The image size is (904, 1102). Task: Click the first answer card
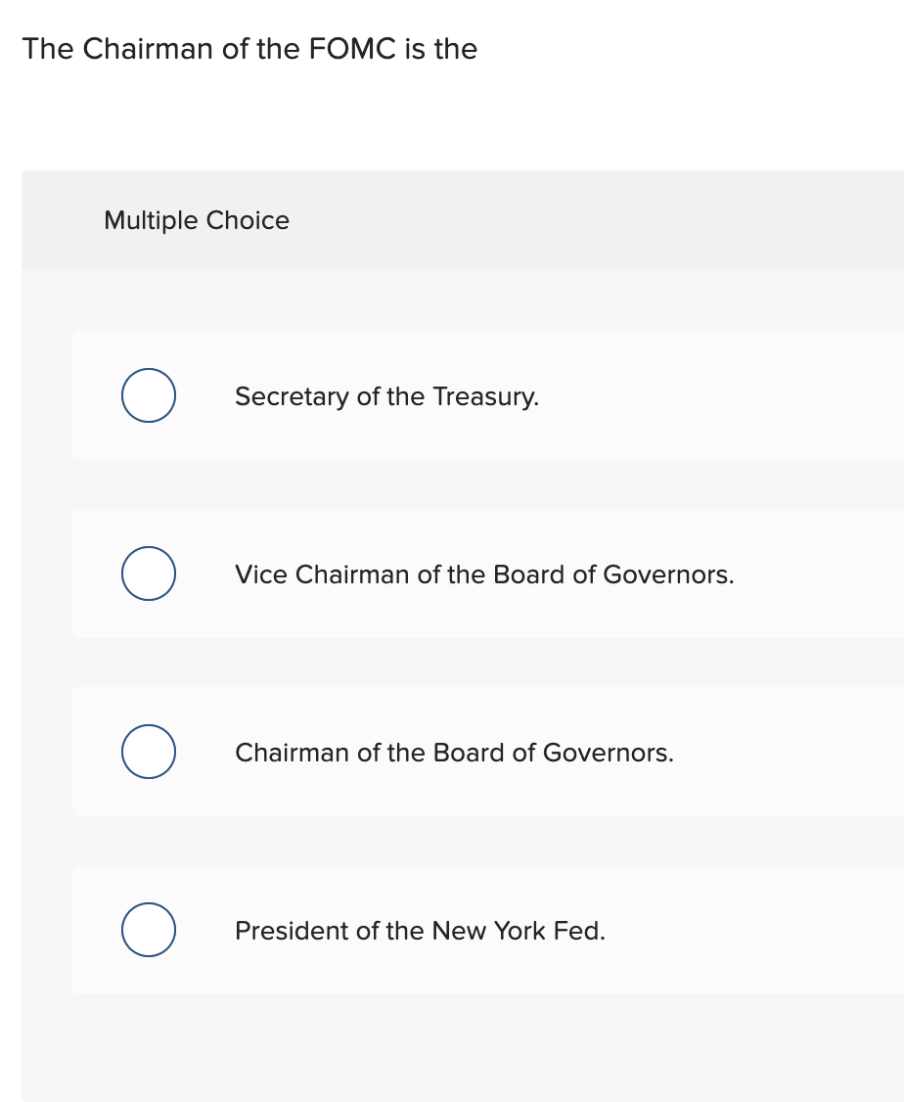tap(489, 395)
